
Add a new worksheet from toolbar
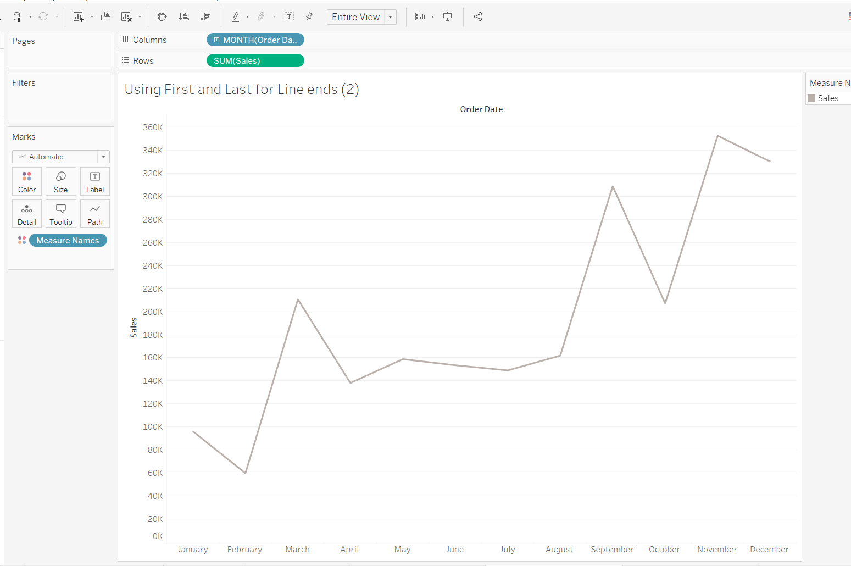click(x=79, y=17)
